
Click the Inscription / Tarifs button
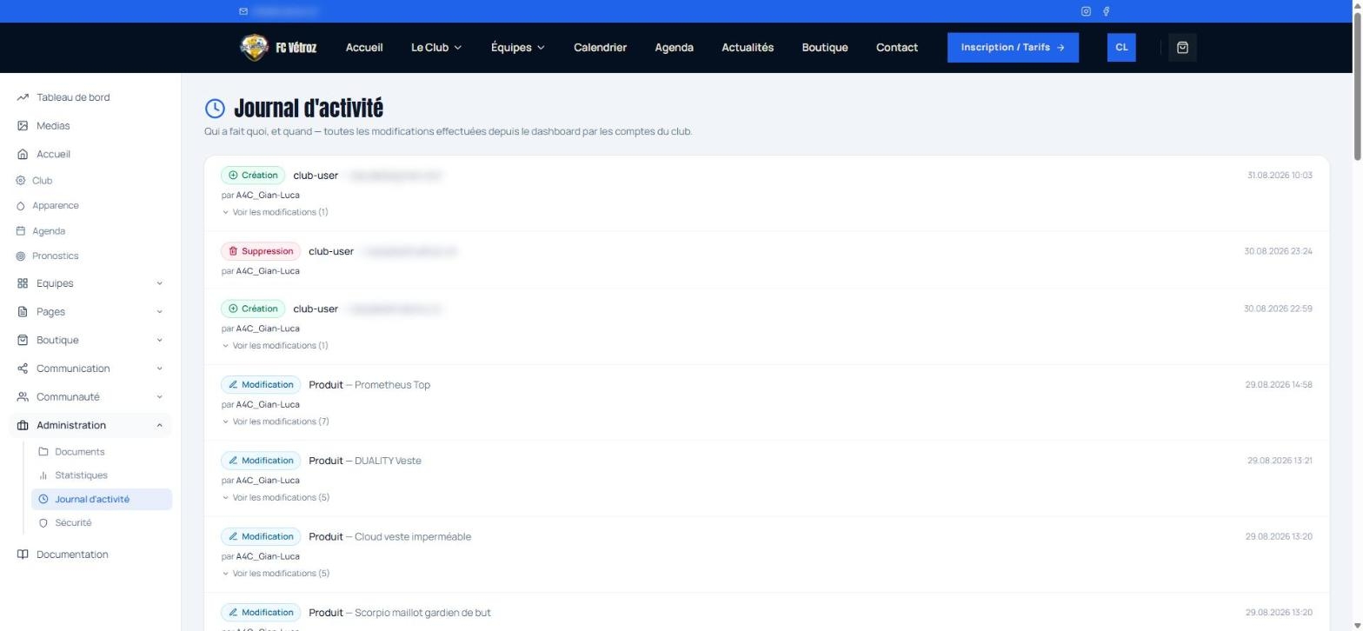pyautogui.click(x=1013, y=48)
